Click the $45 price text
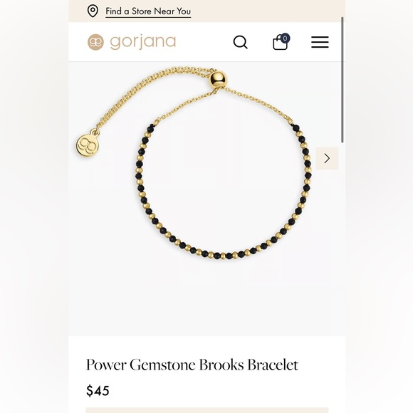The height and width of the screenshot is (413, 413). [98, 391]
